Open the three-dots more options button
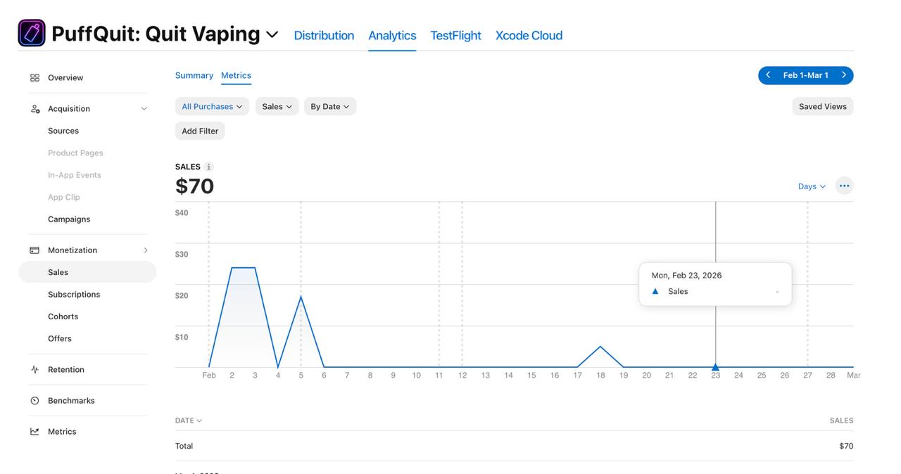901x474 pixels. tap(844, 186)
